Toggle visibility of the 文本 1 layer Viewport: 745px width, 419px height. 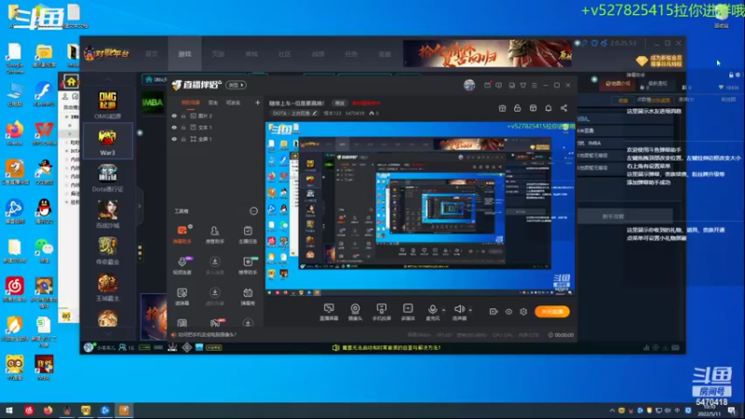pos(174,128)
